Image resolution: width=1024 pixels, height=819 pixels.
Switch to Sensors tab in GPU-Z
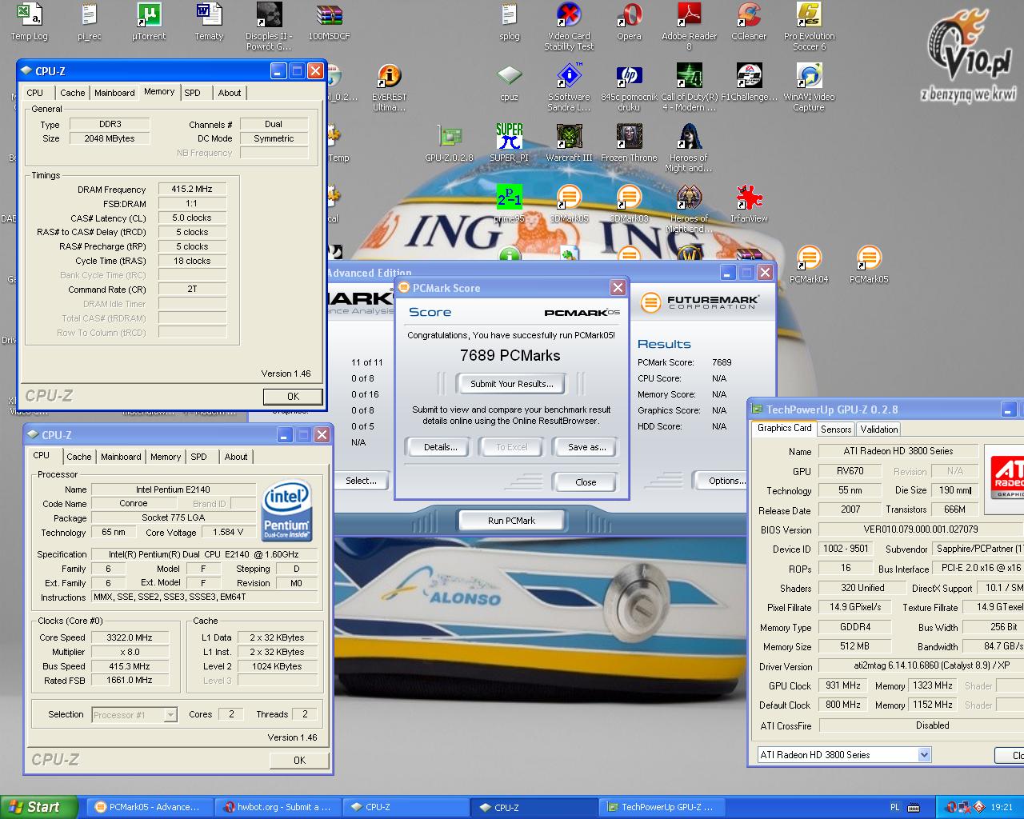[x=836, y=429]
